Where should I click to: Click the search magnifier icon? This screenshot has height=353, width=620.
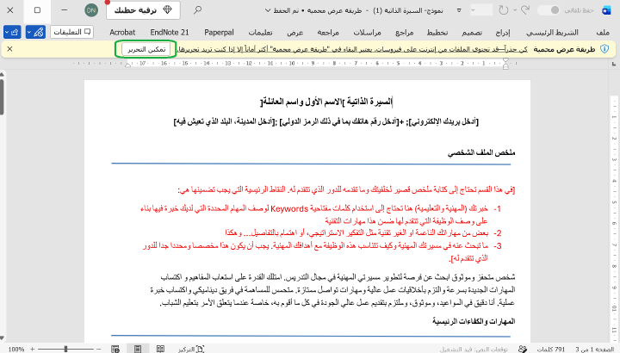click(x=197, y=9)
